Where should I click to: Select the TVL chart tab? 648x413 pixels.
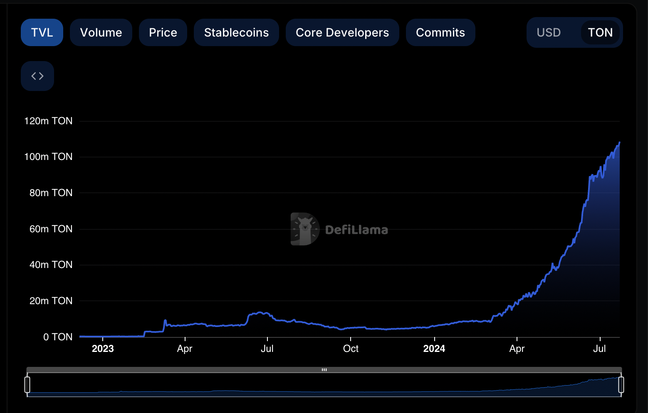(42, 32)
